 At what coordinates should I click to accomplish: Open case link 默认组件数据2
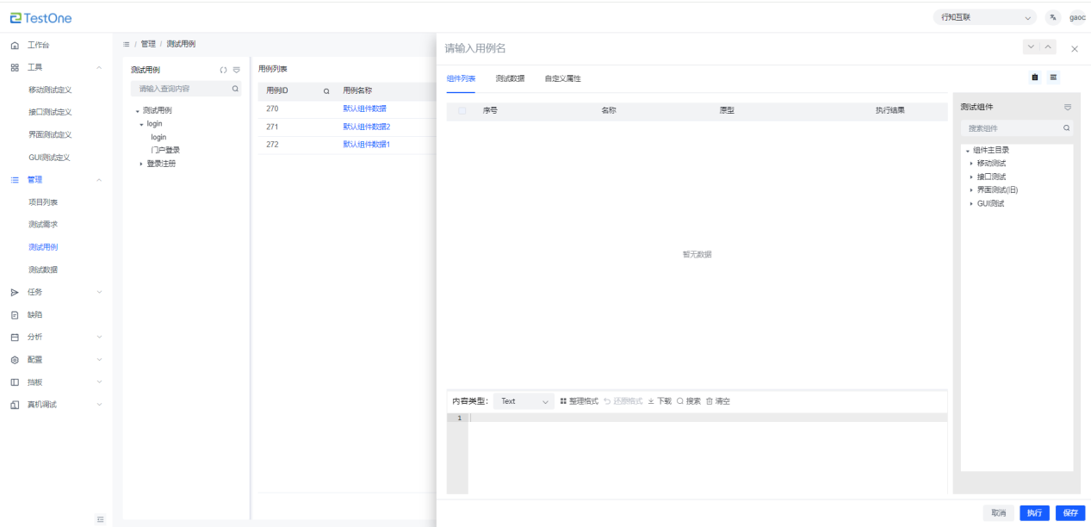tap(367, 127)
